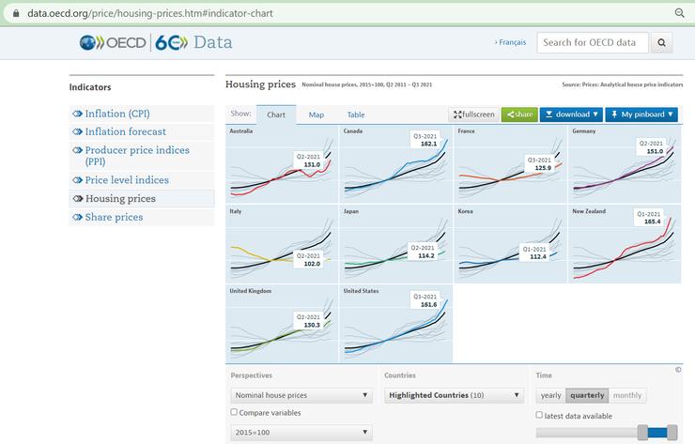Click the fullscreen expand icon
Viewport: 695px width, 444px height.
458,115
